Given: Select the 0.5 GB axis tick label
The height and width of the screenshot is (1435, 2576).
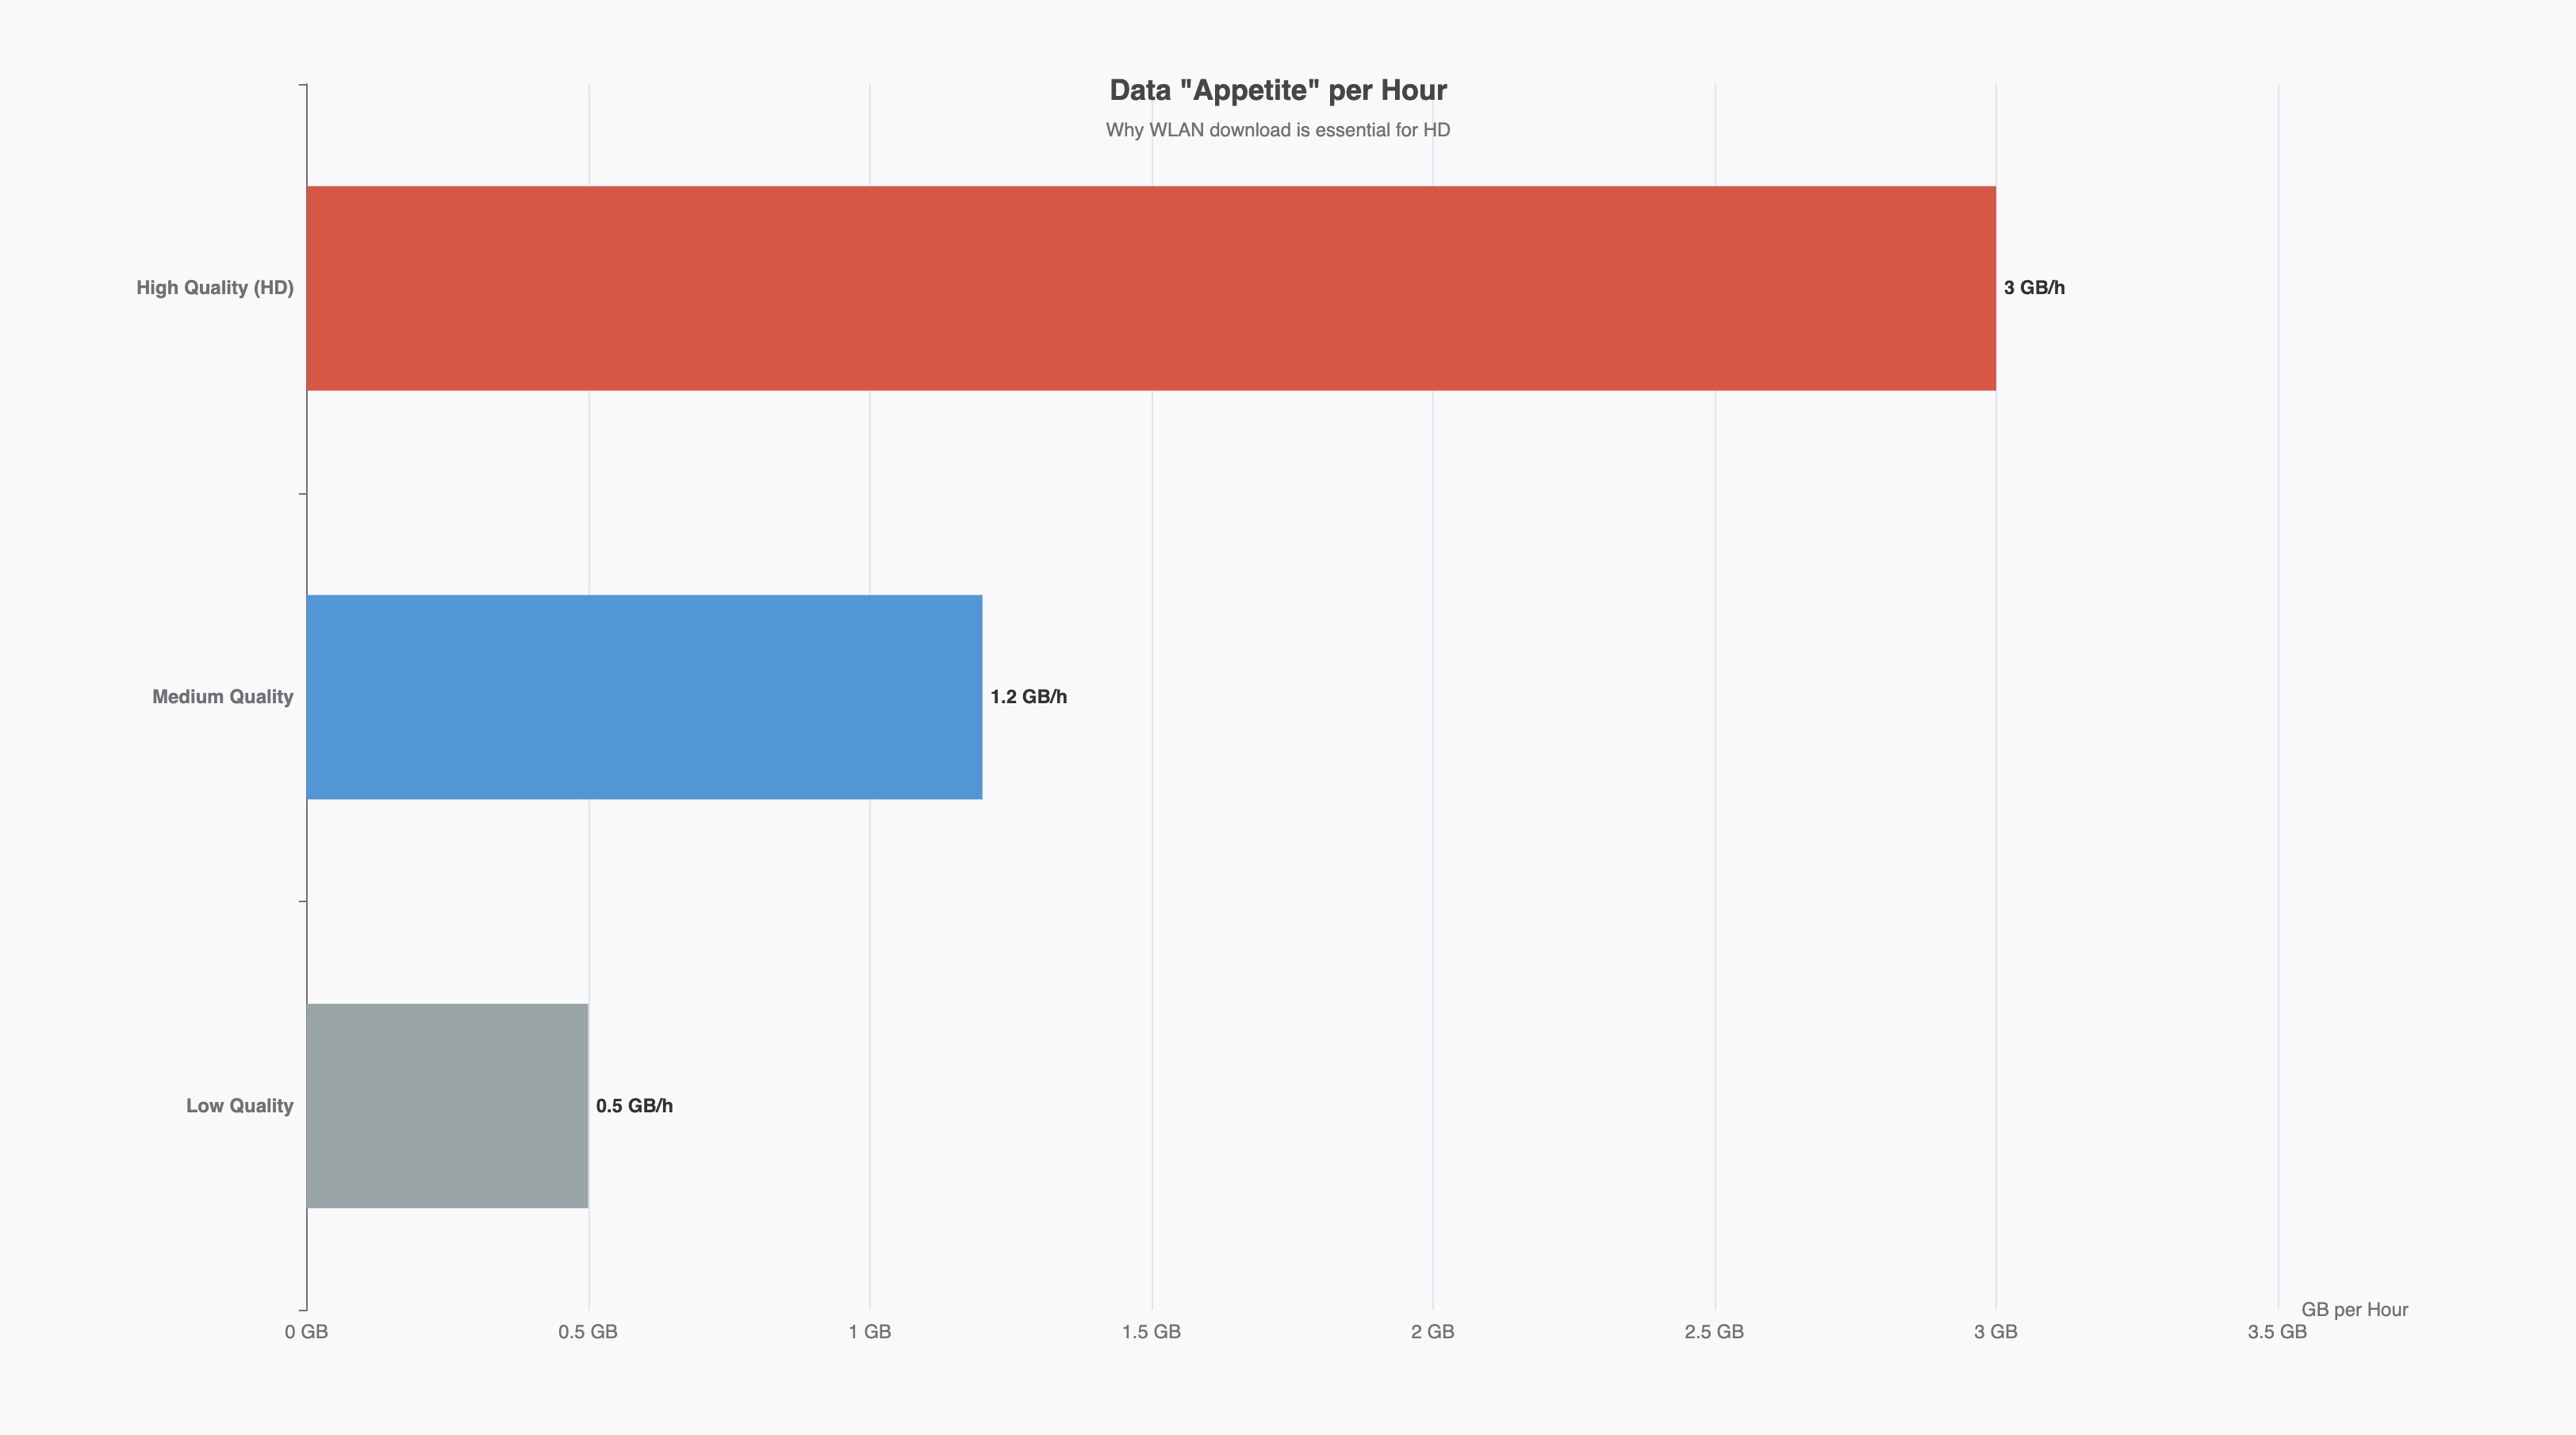Looking at the screenshot, I should pyautogui.click(x=588, y=1332).
